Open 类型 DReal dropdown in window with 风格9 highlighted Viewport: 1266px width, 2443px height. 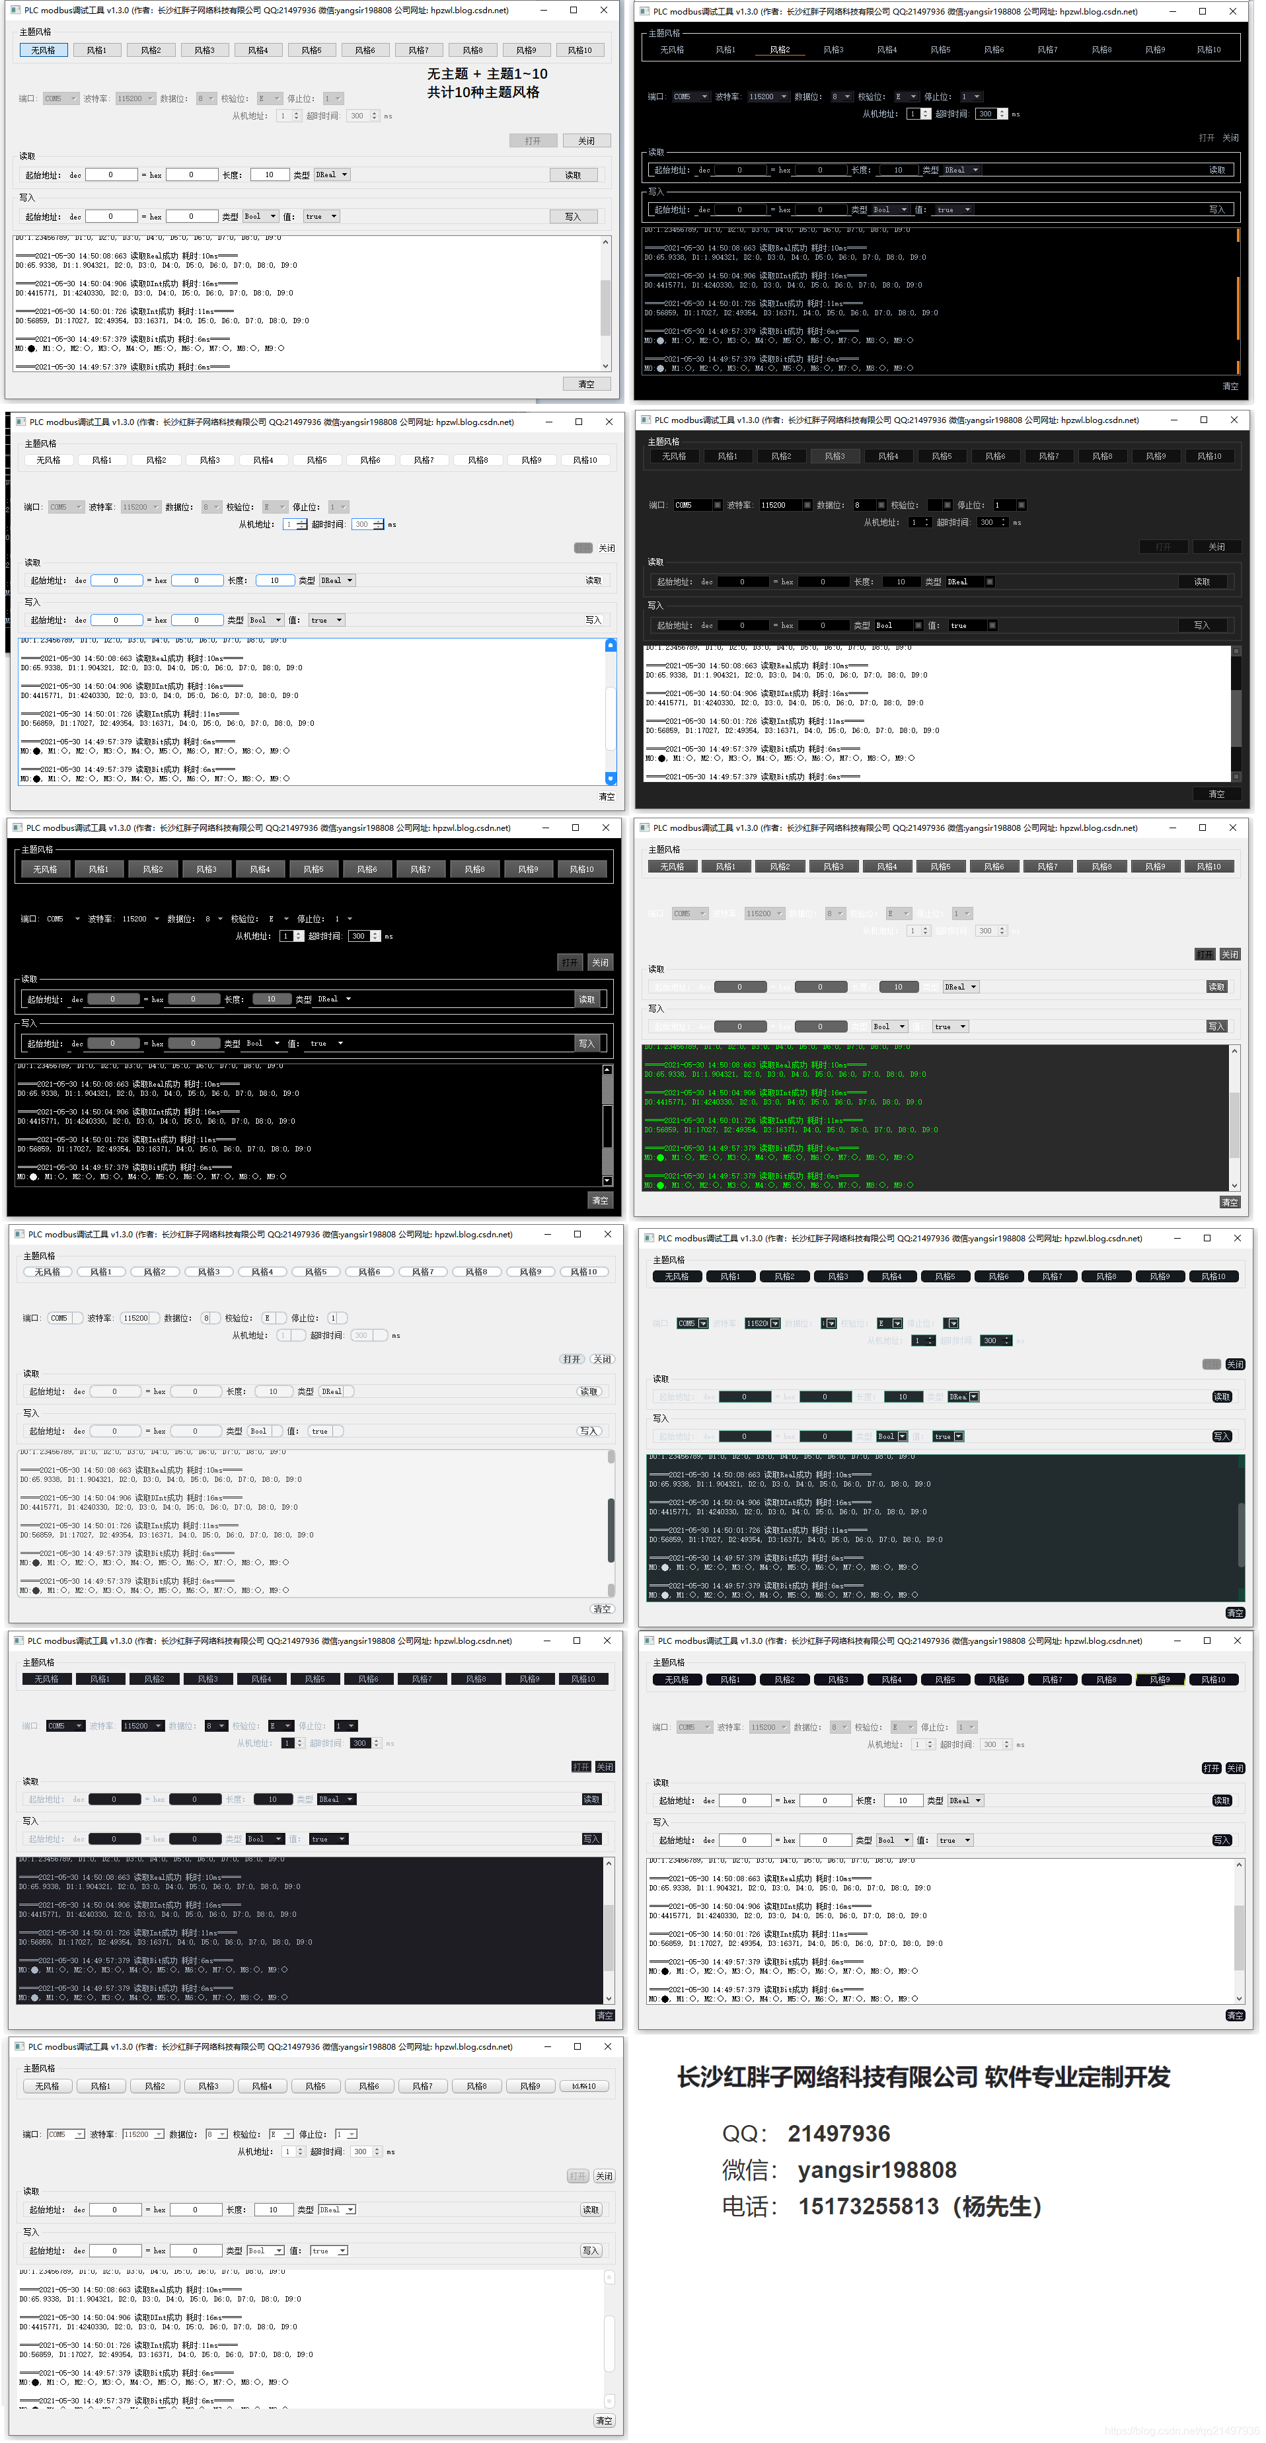(x=966, y=1800)
